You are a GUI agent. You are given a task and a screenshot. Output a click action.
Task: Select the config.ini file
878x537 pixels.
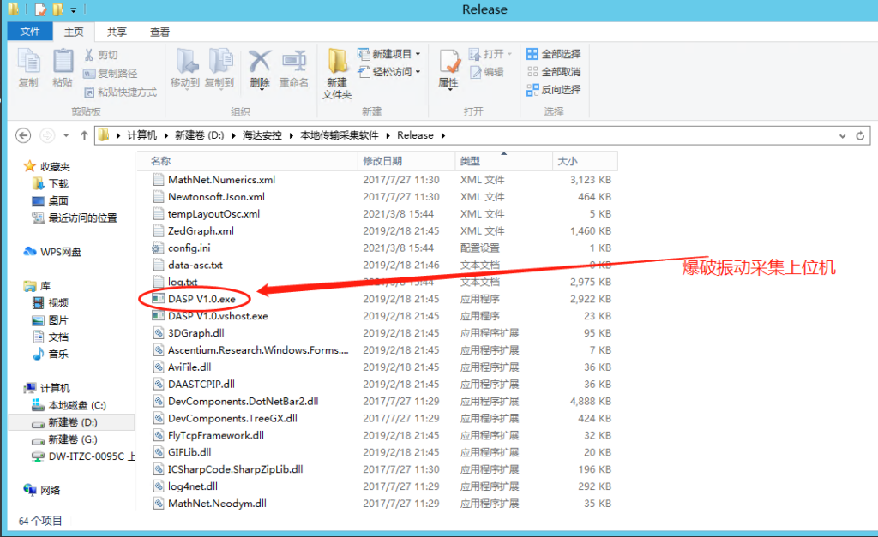coord(189,248)
